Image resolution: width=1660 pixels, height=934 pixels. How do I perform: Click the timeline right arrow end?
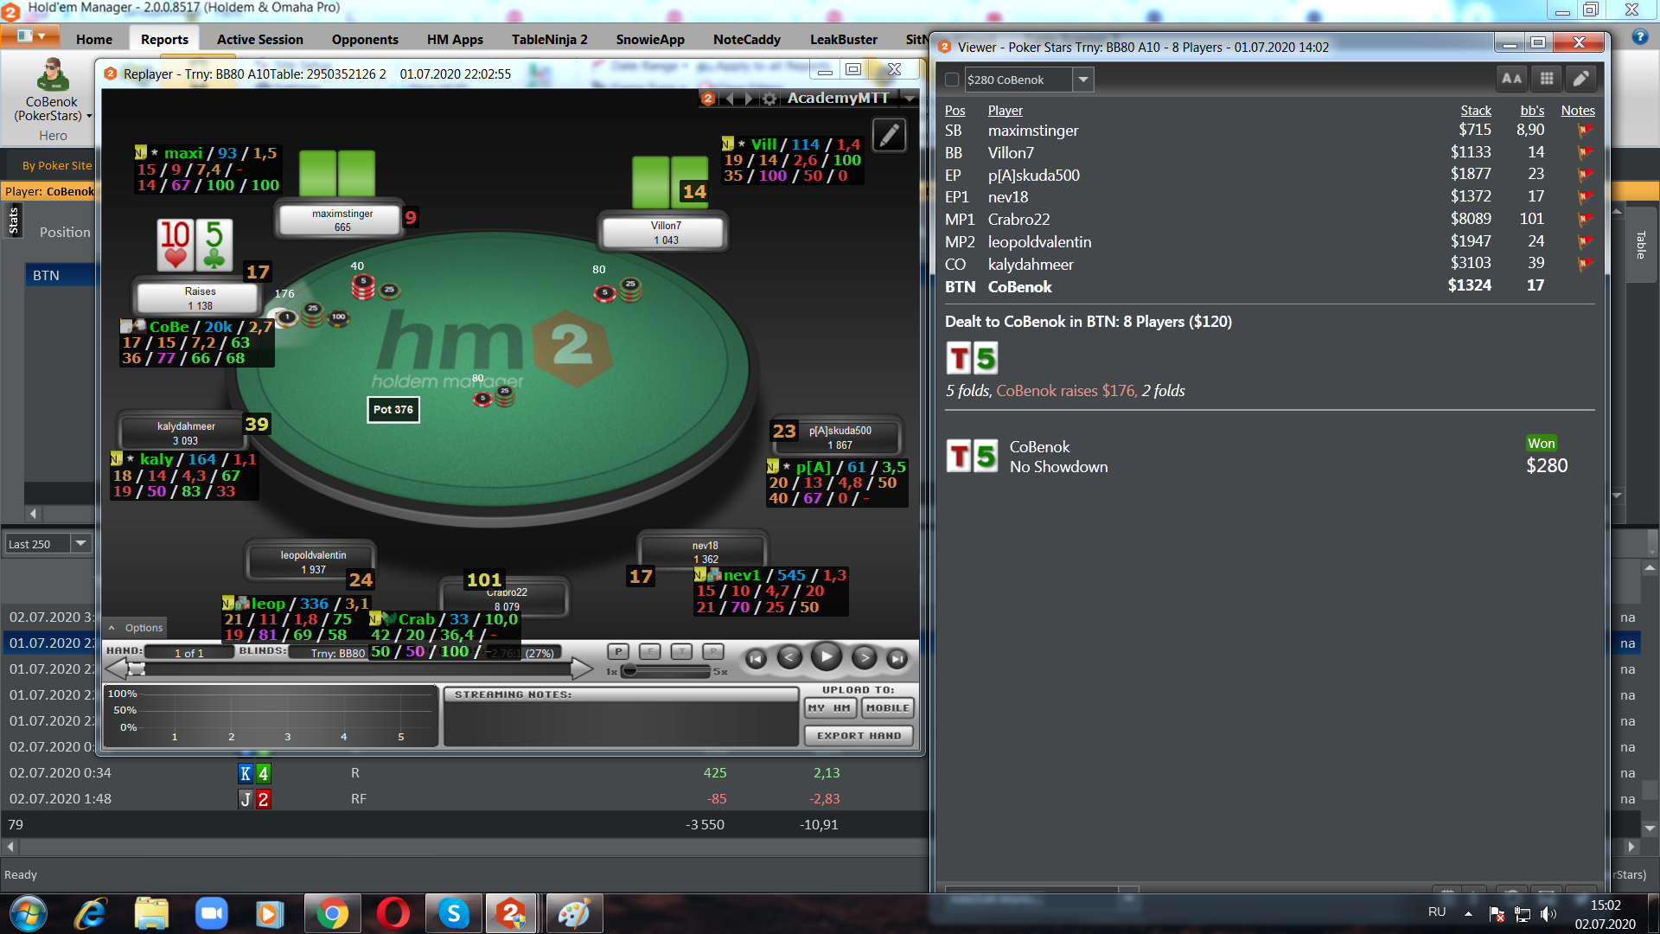click(583, 669)
